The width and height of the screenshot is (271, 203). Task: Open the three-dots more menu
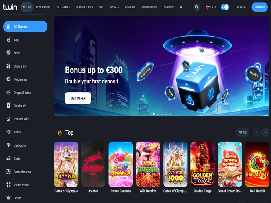pyautogui.click(x=180, y=7)
